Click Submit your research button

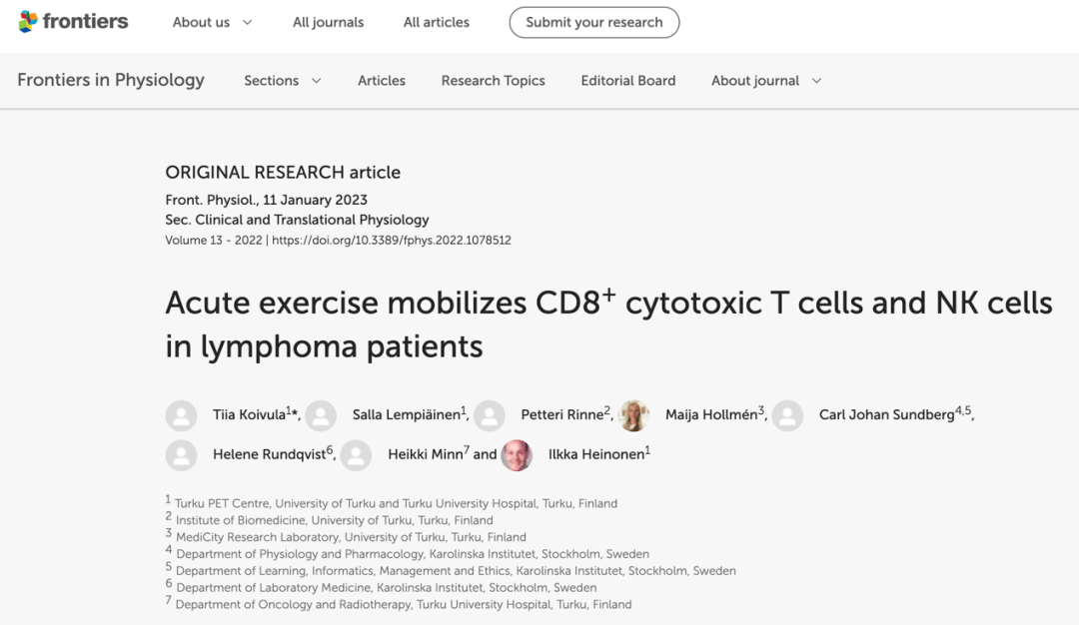(x=594, y=22)
